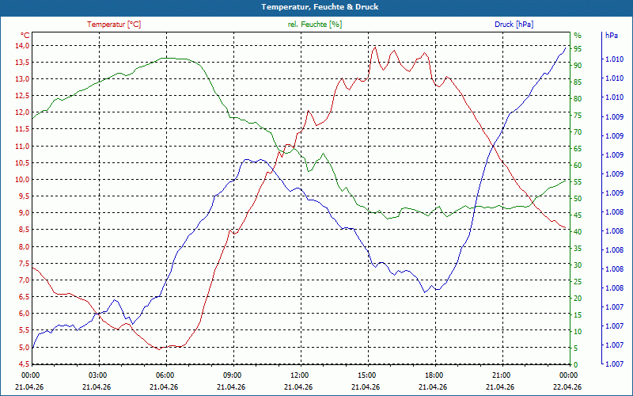Image resolution: width=633 pixels, height=396 pixels.
Task: Click the '55' humidity axis value
Action: (578, 182)
